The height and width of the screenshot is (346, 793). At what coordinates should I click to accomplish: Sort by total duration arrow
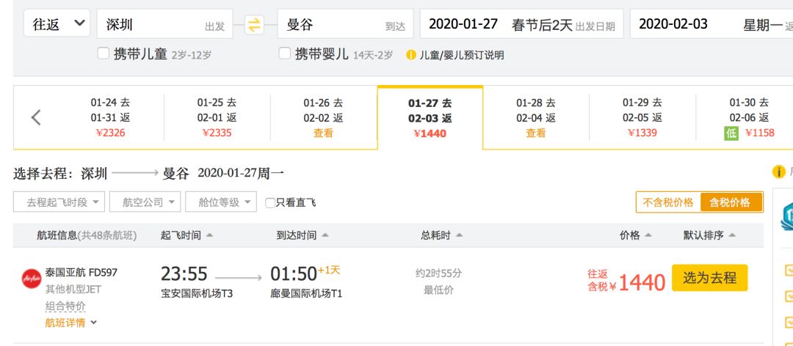click(x=459, y=235)
